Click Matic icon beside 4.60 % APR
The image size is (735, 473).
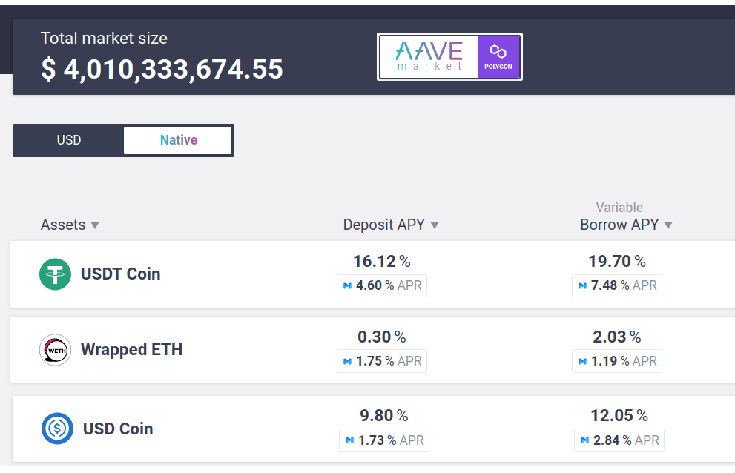coord(347,285)
